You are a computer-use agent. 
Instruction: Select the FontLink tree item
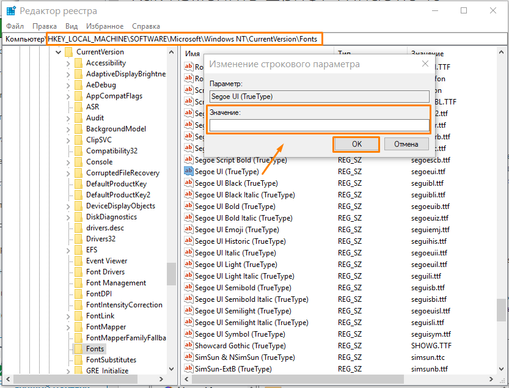[x=100, y=316]
